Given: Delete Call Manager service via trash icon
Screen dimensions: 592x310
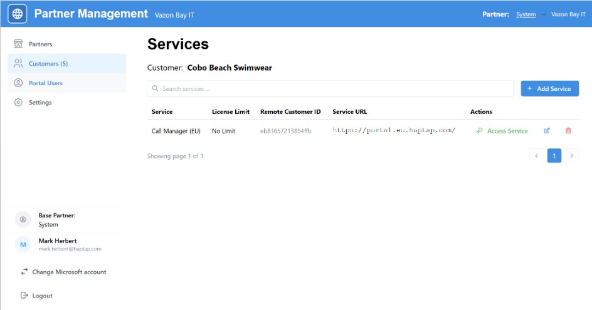Looking at the screenshot, I should tap(568, 131).
